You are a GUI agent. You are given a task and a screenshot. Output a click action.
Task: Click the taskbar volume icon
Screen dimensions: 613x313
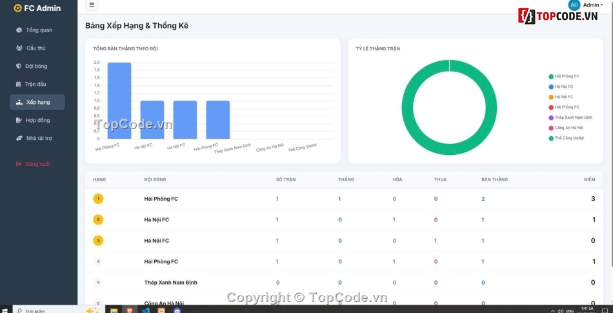(561, 311)
